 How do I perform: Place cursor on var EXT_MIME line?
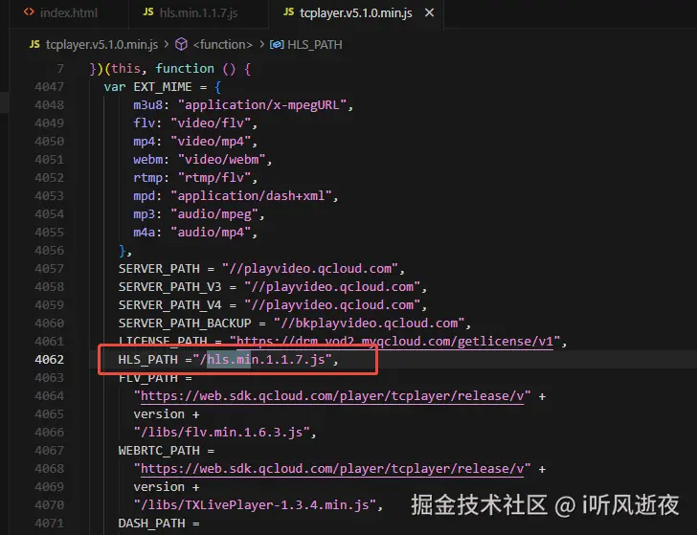(163, 87)
